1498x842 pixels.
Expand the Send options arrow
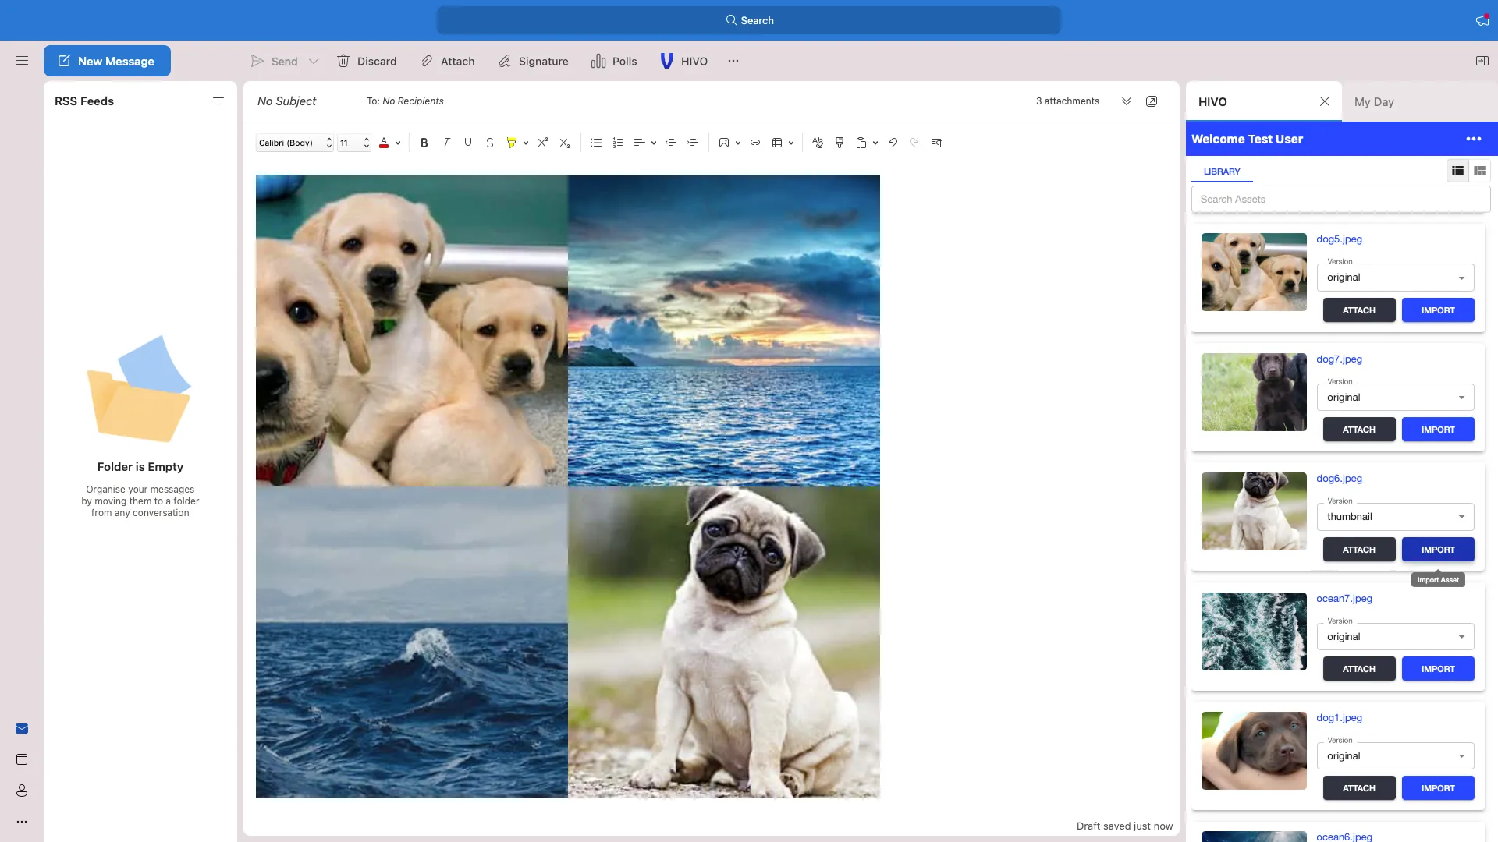click(x=314, y=61)
